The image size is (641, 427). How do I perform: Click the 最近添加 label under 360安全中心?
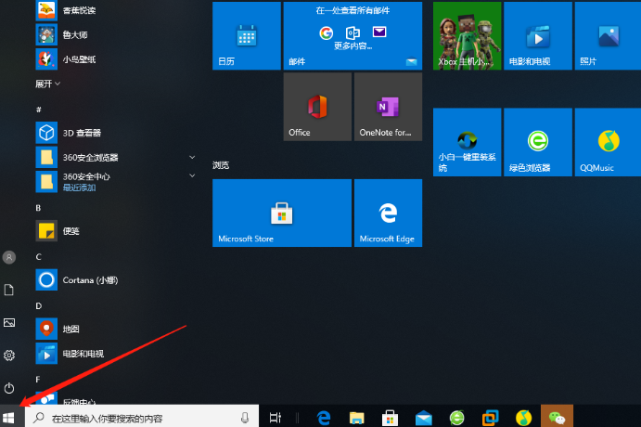[x=79, y=188]
